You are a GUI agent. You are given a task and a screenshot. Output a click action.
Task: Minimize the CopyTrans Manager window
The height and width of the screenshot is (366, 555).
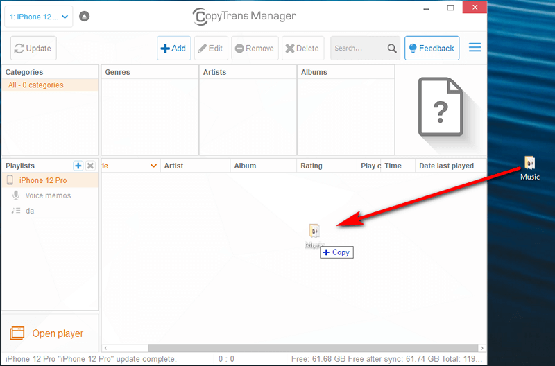(x=426, y=8)
